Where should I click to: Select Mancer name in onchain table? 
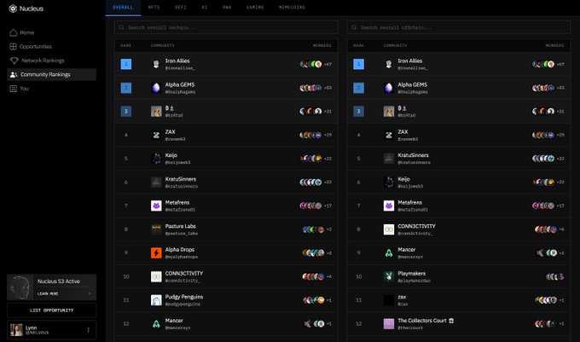click(174, 321)
